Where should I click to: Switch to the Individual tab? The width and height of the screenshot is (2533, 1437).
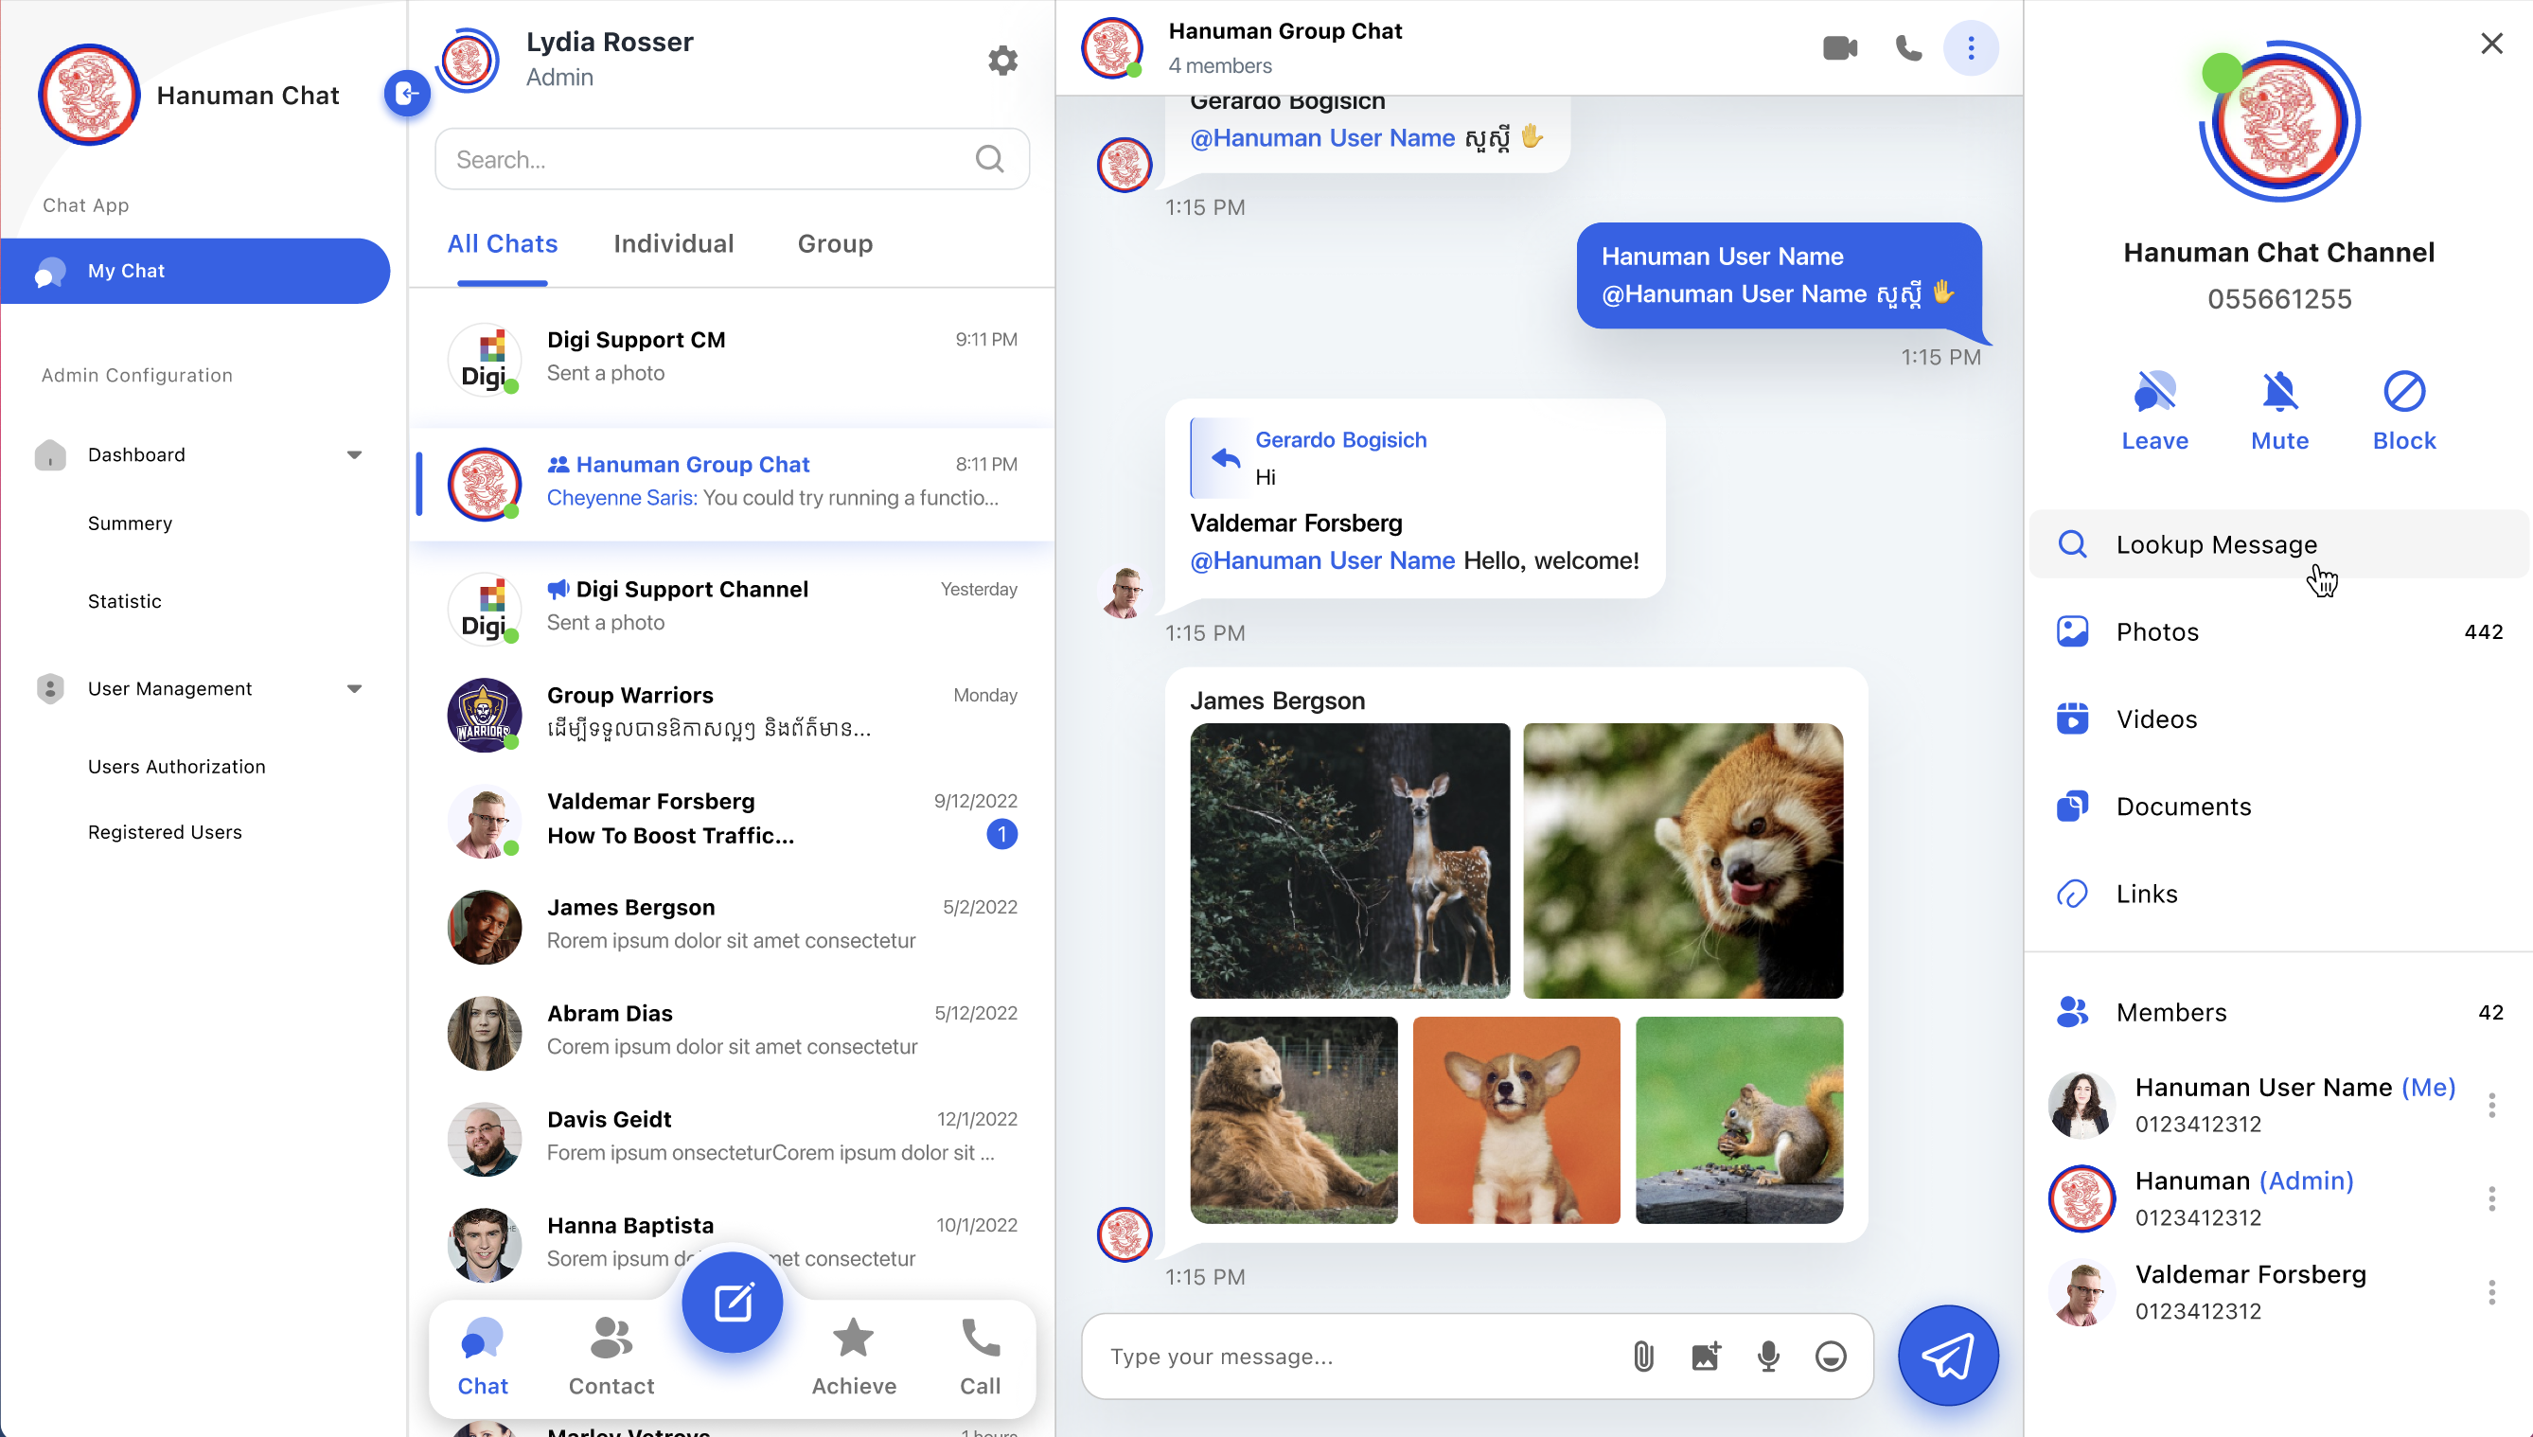(674, 244)
